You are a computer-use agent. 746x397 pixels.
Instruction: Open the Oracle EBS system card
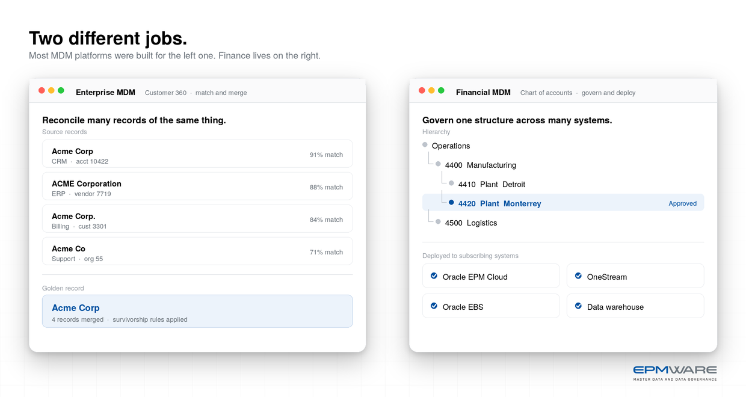click(x=491, y=306)
